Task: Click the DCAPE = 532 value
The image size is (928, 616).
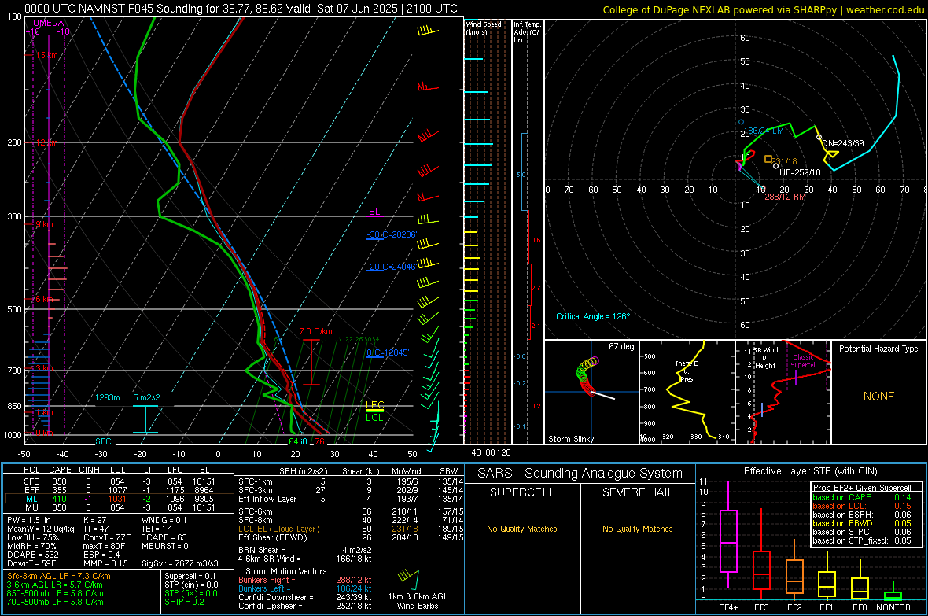Action: tap(32, 555)
